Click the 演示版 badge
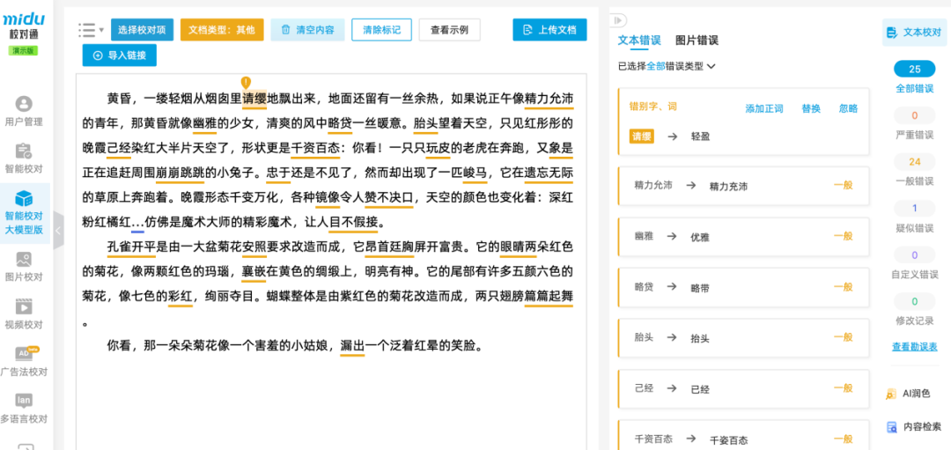Viewport: 951px width, 450px height. [x=23, y=50]
